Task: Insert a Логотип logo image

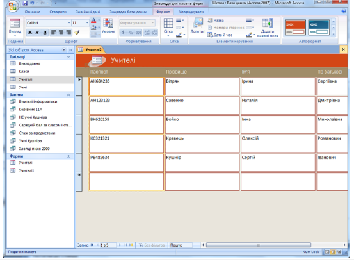Action: tap(198, 26)
